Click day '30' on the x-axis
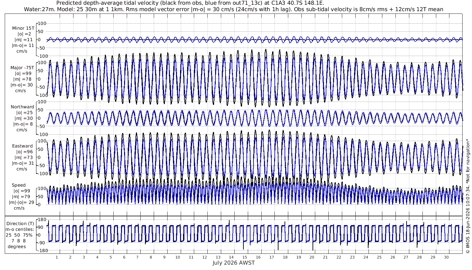 coord(446,257)
